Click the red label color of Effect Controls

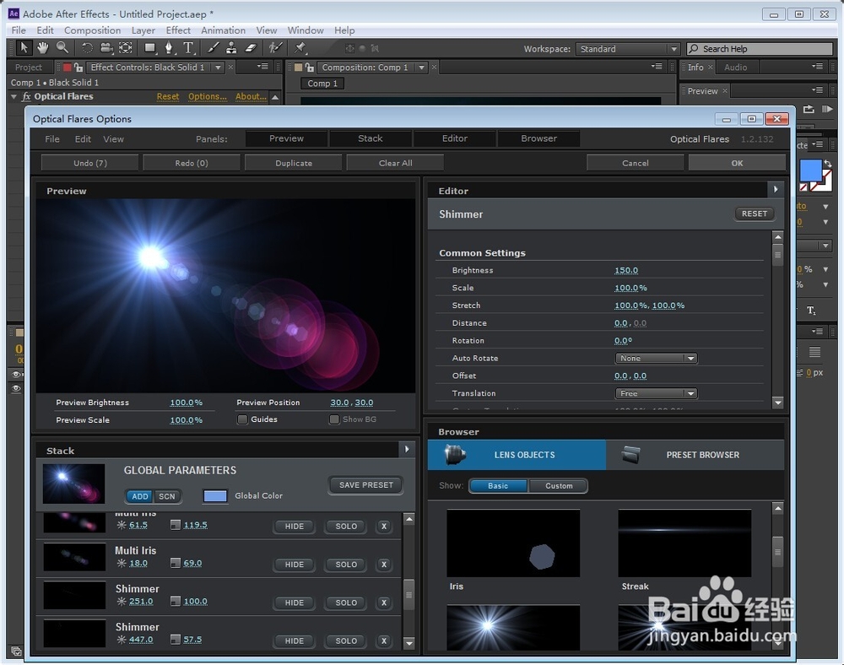[68, 68]
